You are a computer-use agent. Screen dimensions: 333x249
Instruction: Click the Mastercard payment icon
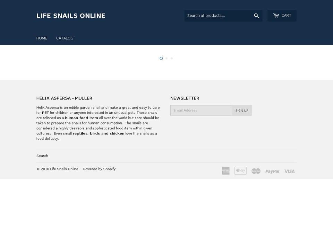[x=256, y=171]
